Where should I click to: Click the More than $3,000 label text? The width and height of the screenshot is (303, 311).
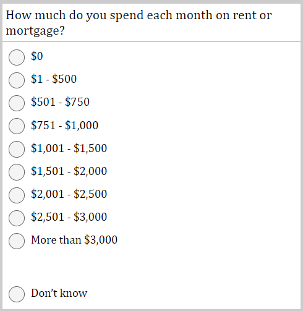[74, 240]
